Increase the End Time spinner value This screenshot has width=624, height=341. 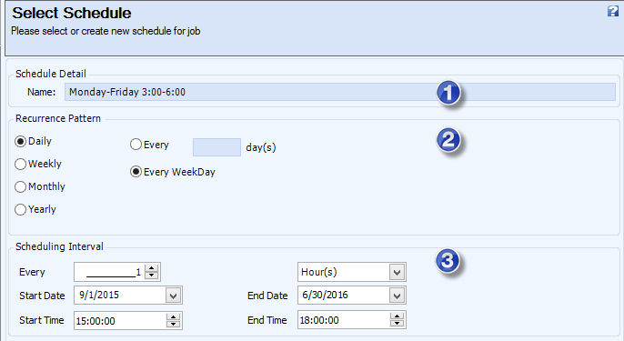[x=397, y=316]
